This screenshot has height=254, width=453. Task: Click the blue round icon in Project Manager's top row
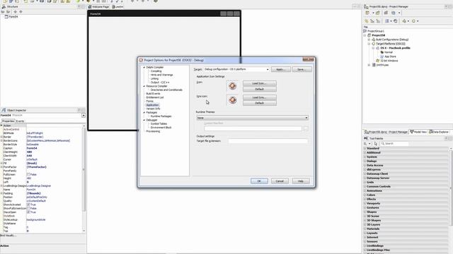click(394, 13)
